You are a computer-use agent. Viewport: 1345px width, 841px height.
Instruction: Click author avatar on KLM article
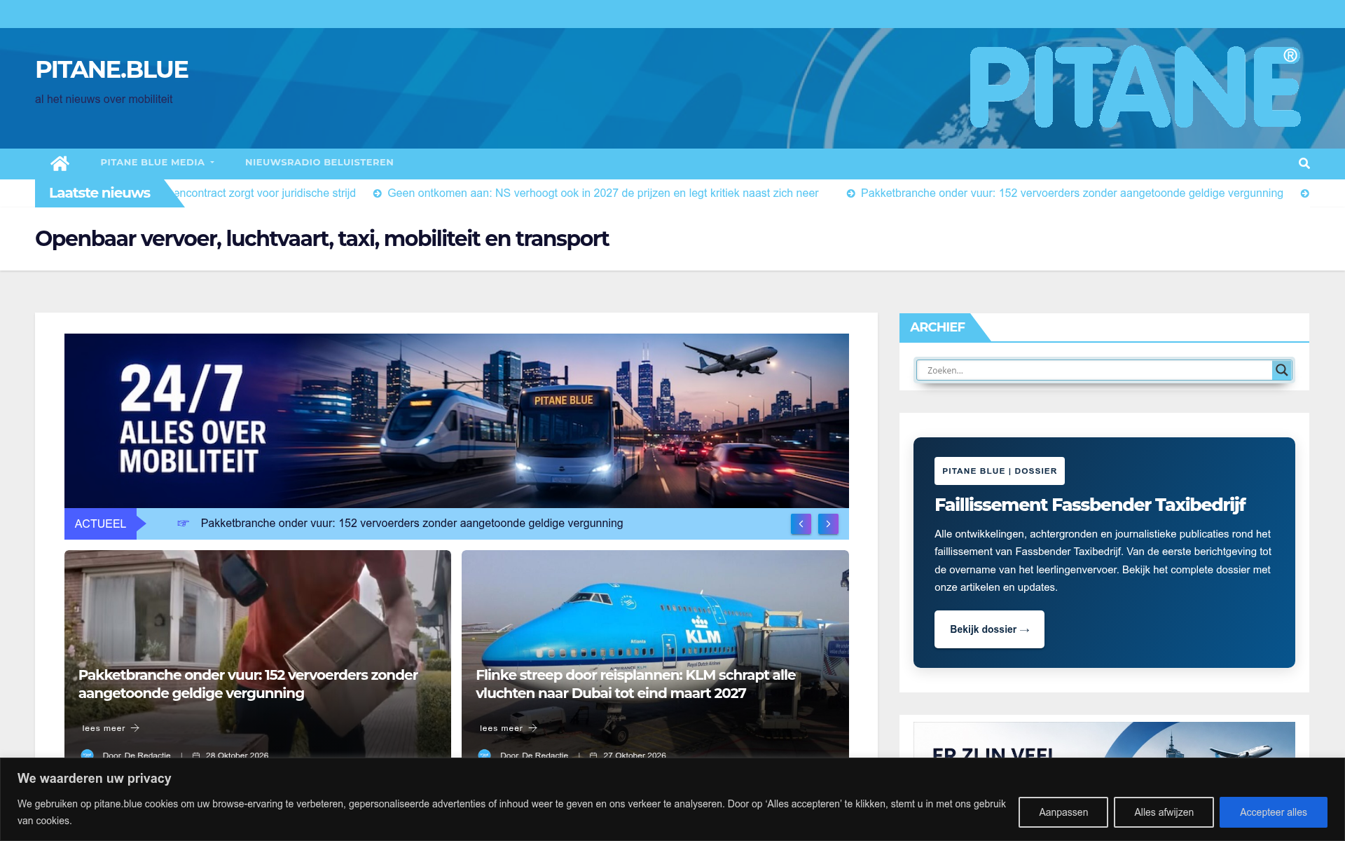tap(484, 755)
